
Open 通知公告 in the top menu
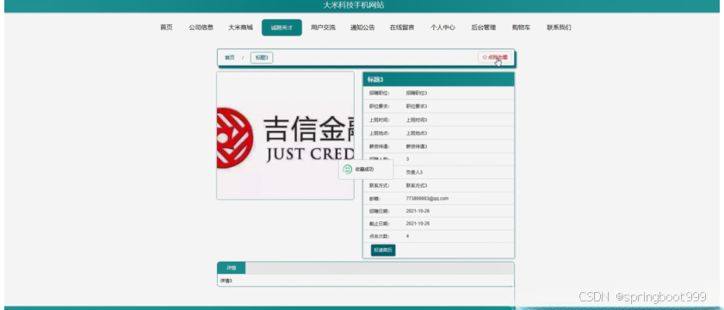click(362, 28)
